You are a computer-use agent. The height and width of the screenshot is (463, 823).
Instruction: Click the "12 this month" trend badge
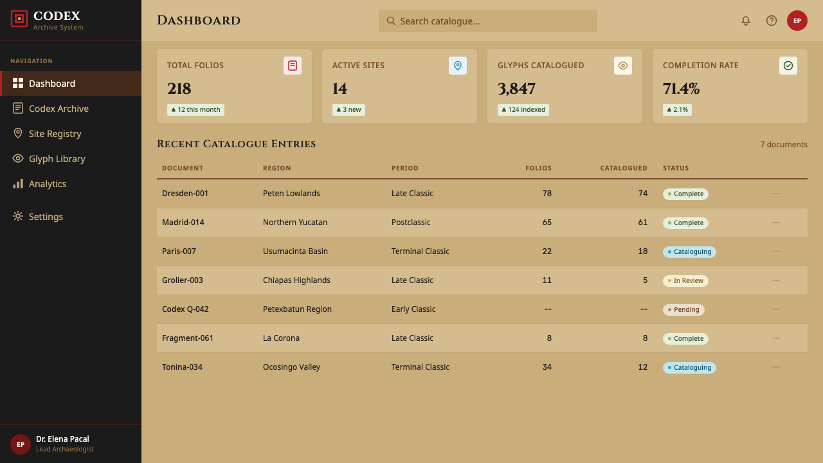click(x=195, y=109)
